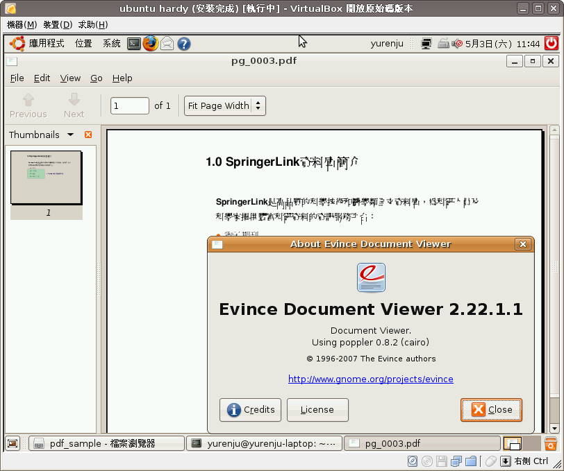Click the network monitor tray icon

pyautogui.click(x=427, y=44)
